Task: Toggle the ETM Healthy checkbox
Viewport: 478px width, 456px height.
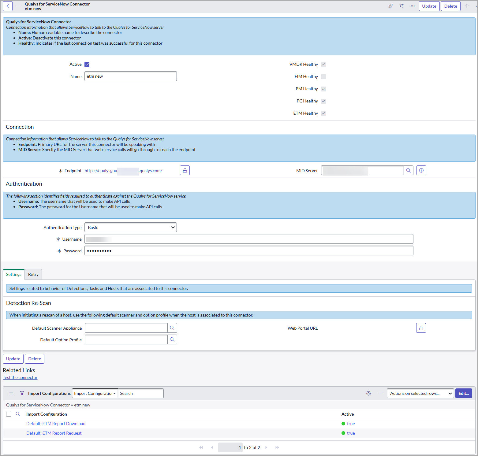Action: (323, 113)
